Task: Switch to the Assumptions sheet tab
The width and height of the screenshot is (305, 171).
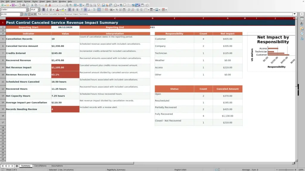Action: [x=57, y=166]
